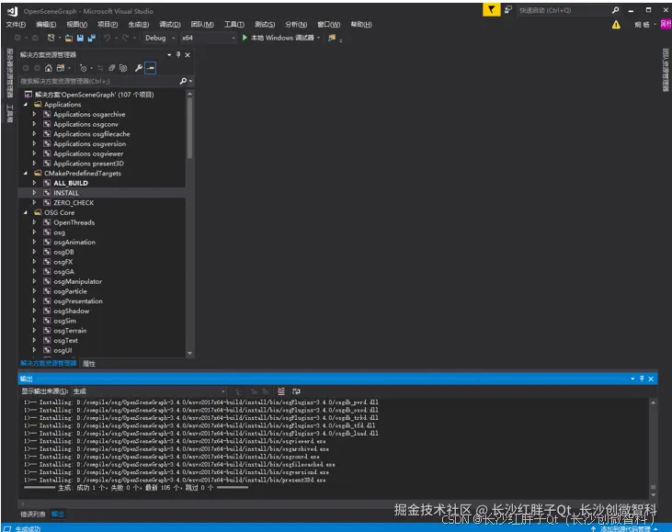Screen dimensions: 672x532
Task: Click the Save icon in toolbar
Action: 80,38
